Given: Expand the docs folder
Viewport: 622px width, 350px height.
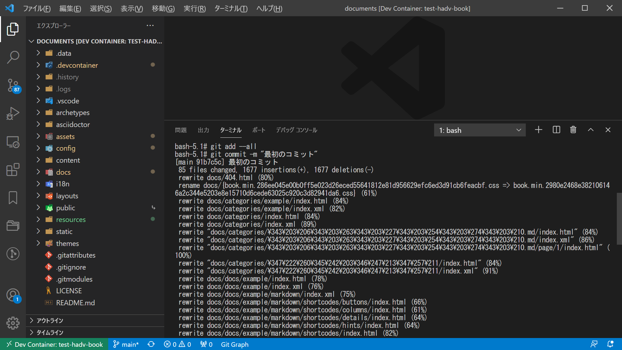Looking at the screenshot, I should click(x=95, y=172).
